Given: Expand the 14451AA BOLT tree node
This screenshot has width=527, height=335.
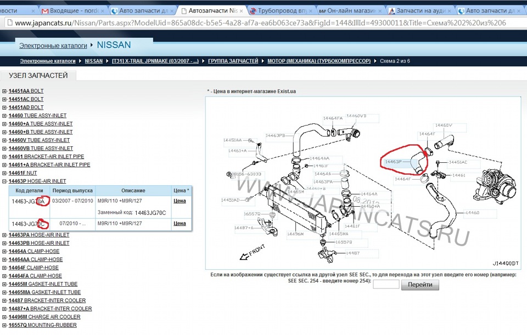Looking at the screenshot, I should click(4, 91).
